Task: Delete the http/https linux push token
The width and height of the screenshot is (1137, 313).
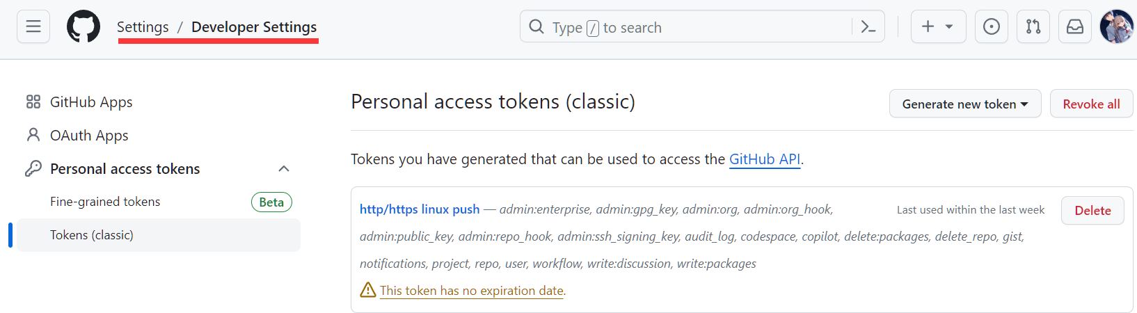Action: (x=1092, y=211)
